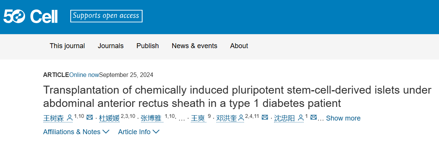This screenshot has width=439, height=141.
Task: Open the Publish menu
Action: point(147,46)
